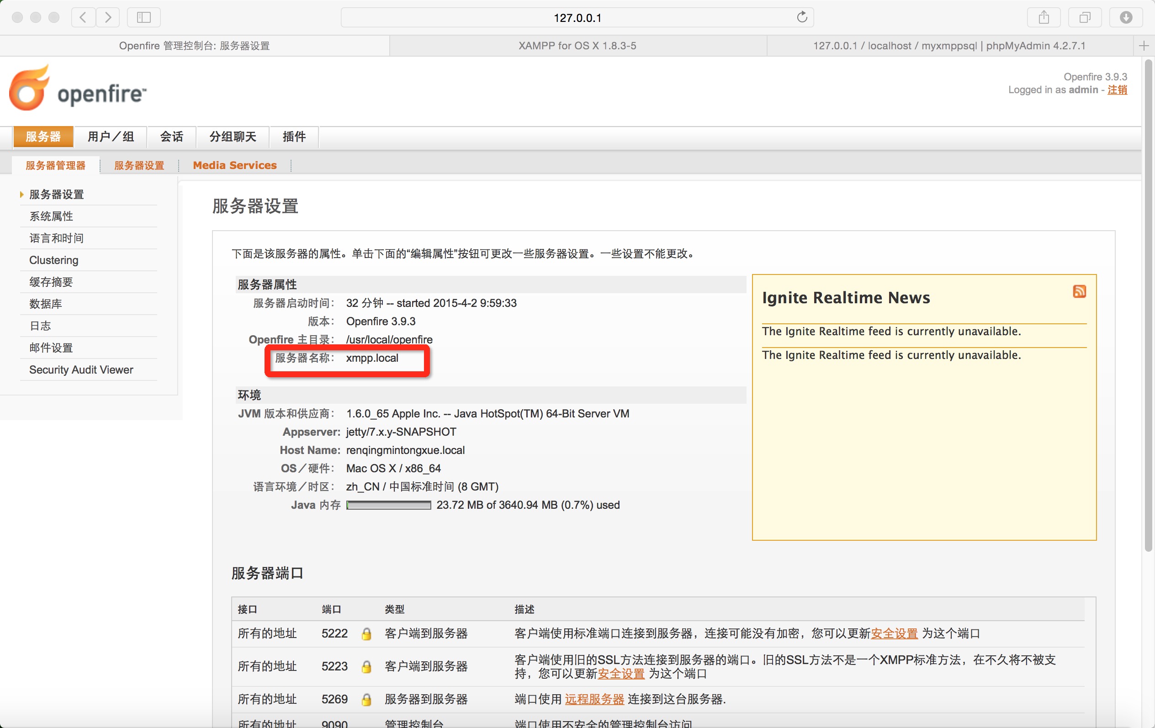Add a new tab with plus icon
This screenshot has height=728, width=1155.
(x=1144, y=46)
